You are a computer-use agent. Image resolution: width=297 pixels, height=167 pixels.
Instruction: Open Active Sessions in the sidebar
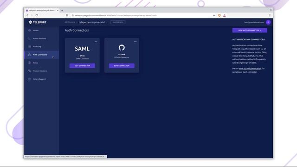click(x=41, y=39)
